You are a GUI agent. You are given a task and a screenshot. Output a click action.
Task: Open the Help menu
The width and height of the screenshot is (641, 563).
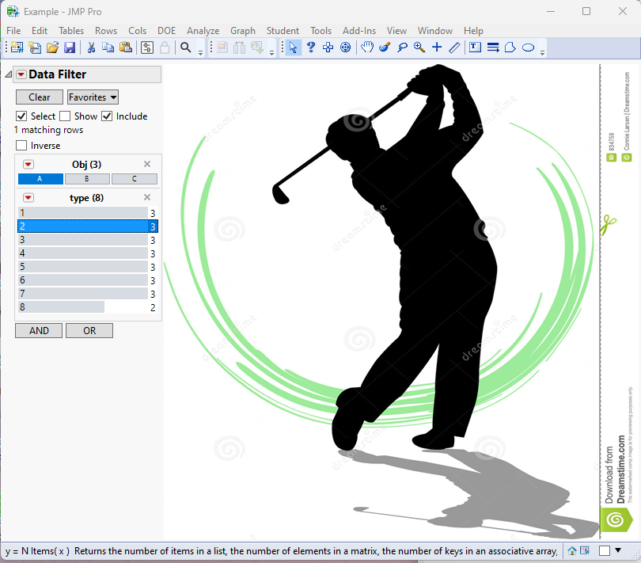pyautogui.click(x=473, y=31)
